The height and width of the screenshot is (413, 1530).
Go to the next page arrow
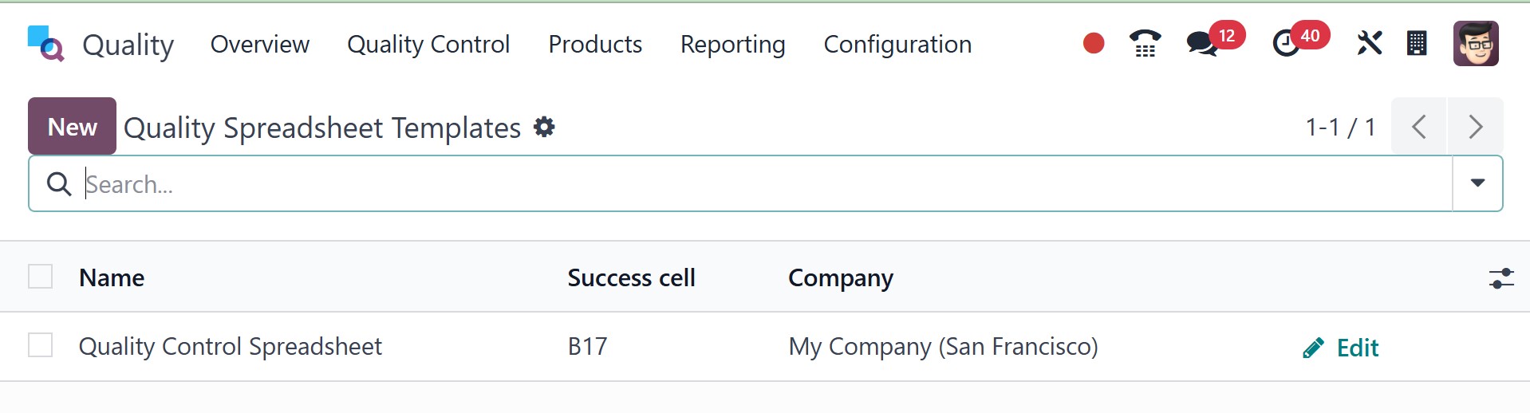click(1475, 127)
